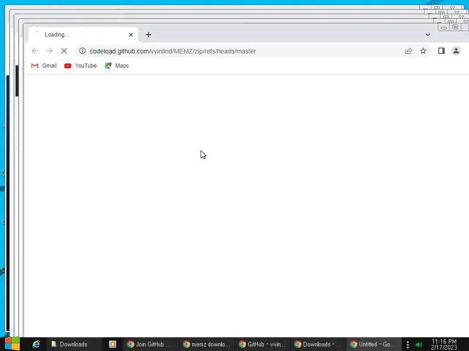Open the Maps bookmark
The width and height of the screenshot is (469, 351).
coord(117,66)
